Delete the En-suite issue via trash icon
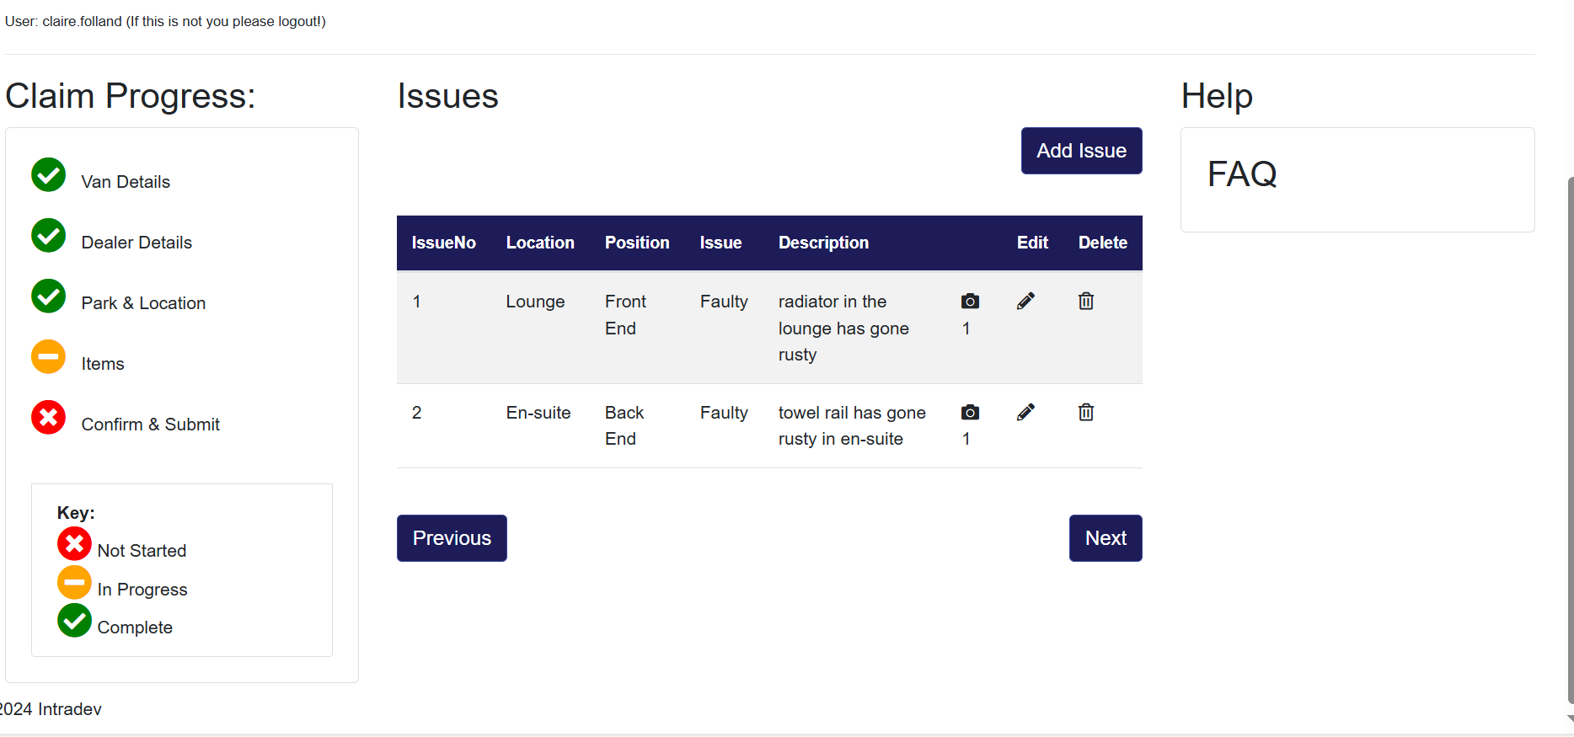 coord(1086,413)
